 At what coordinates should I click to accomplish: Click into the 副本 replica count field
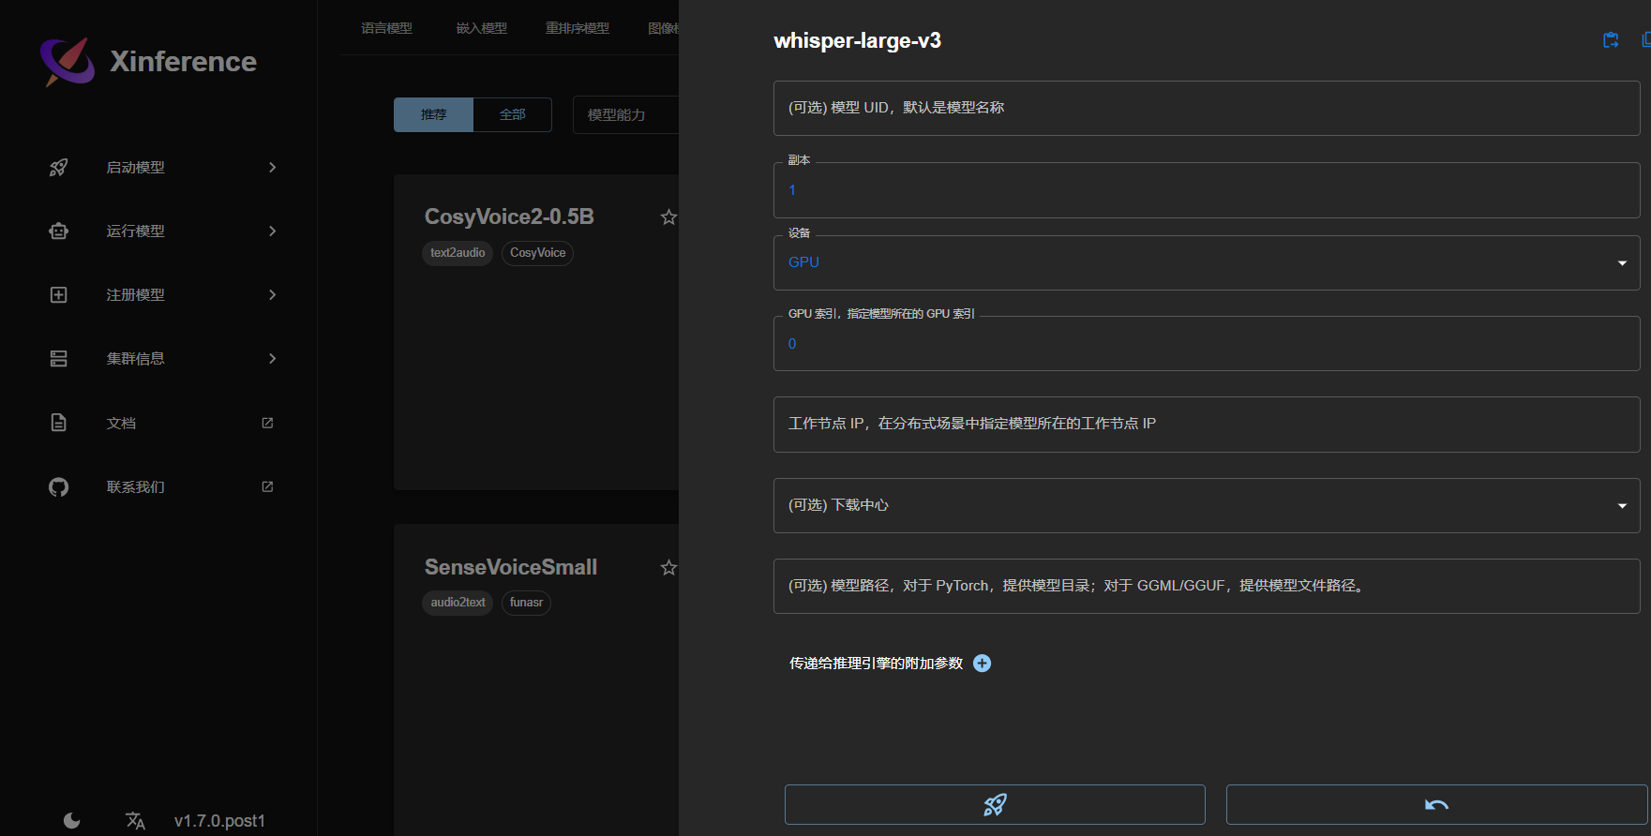click(1207, 190)
